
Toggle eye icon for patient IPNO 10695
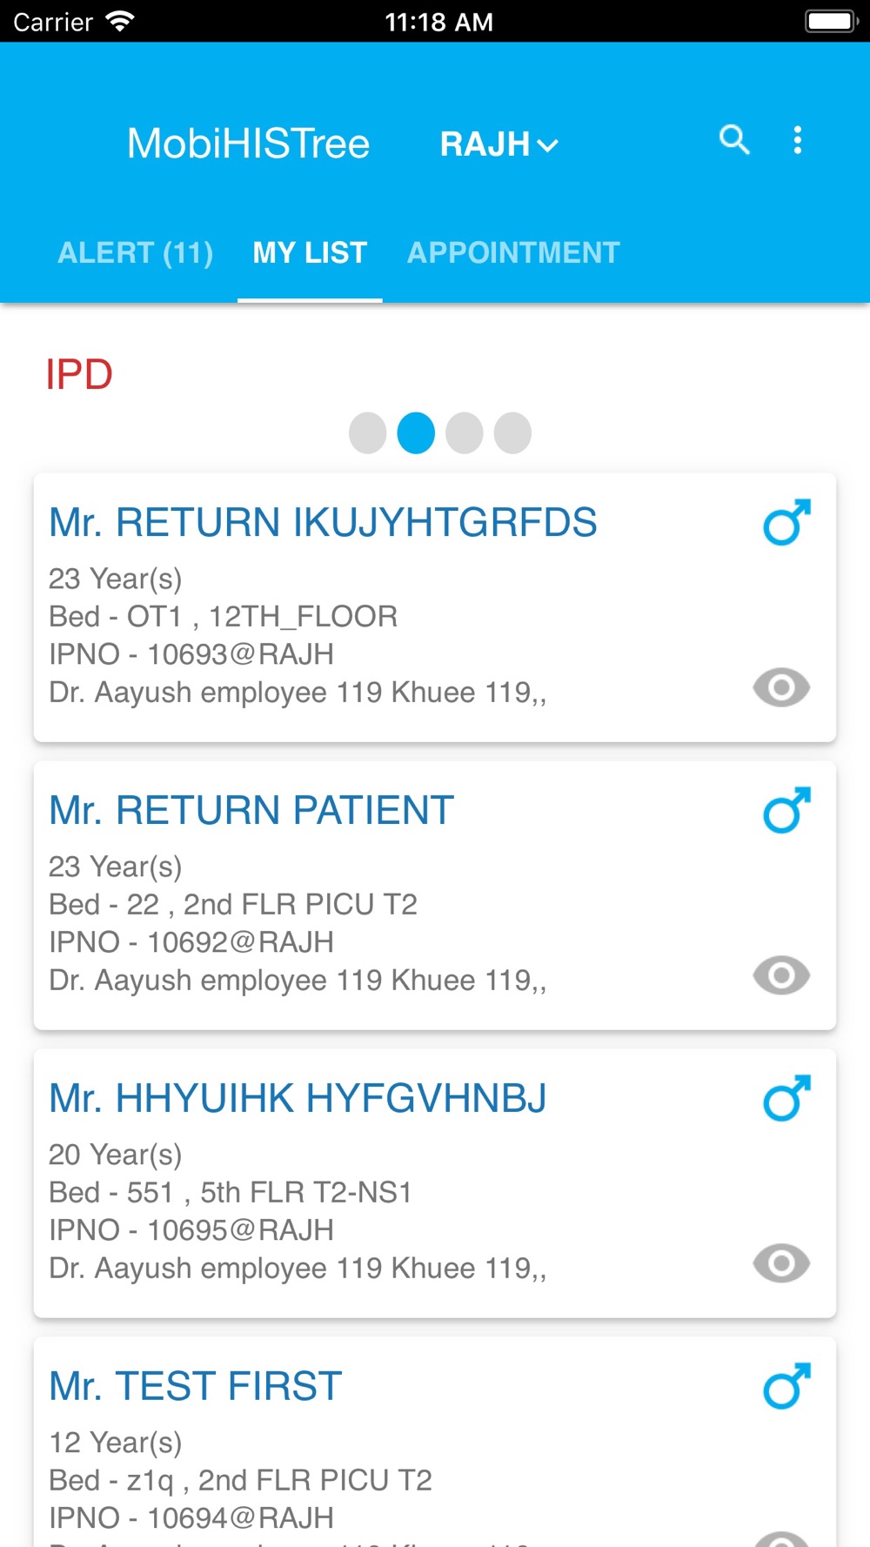tap(781, 1263)
